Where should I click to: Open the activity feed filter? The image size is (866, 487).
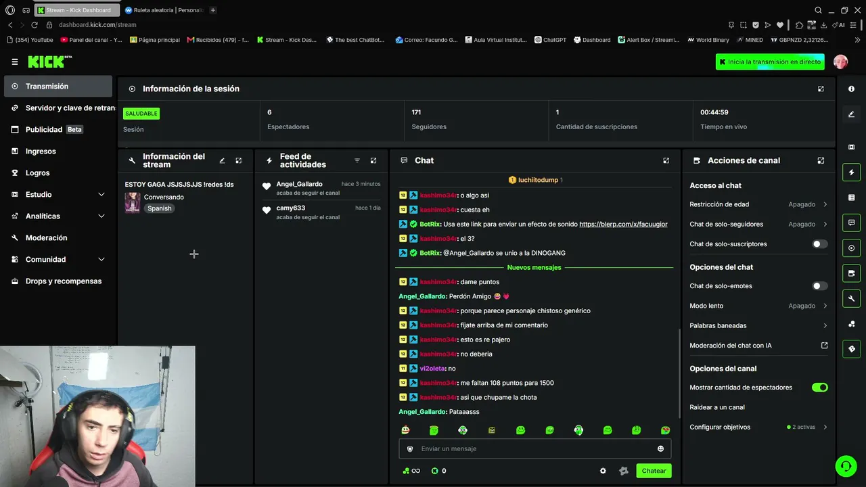tap(357, 160)
